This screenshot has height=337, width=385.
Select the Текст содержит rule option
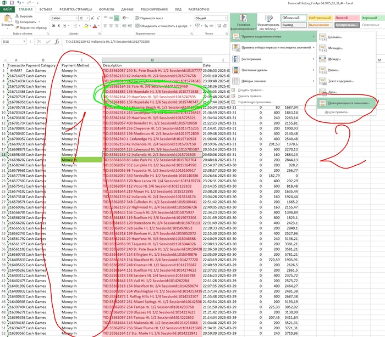pos(346,81)
